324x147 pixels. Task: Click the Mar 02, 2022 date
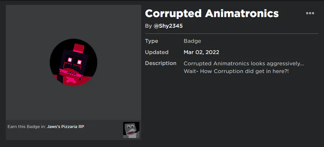(x=201, y=52)
